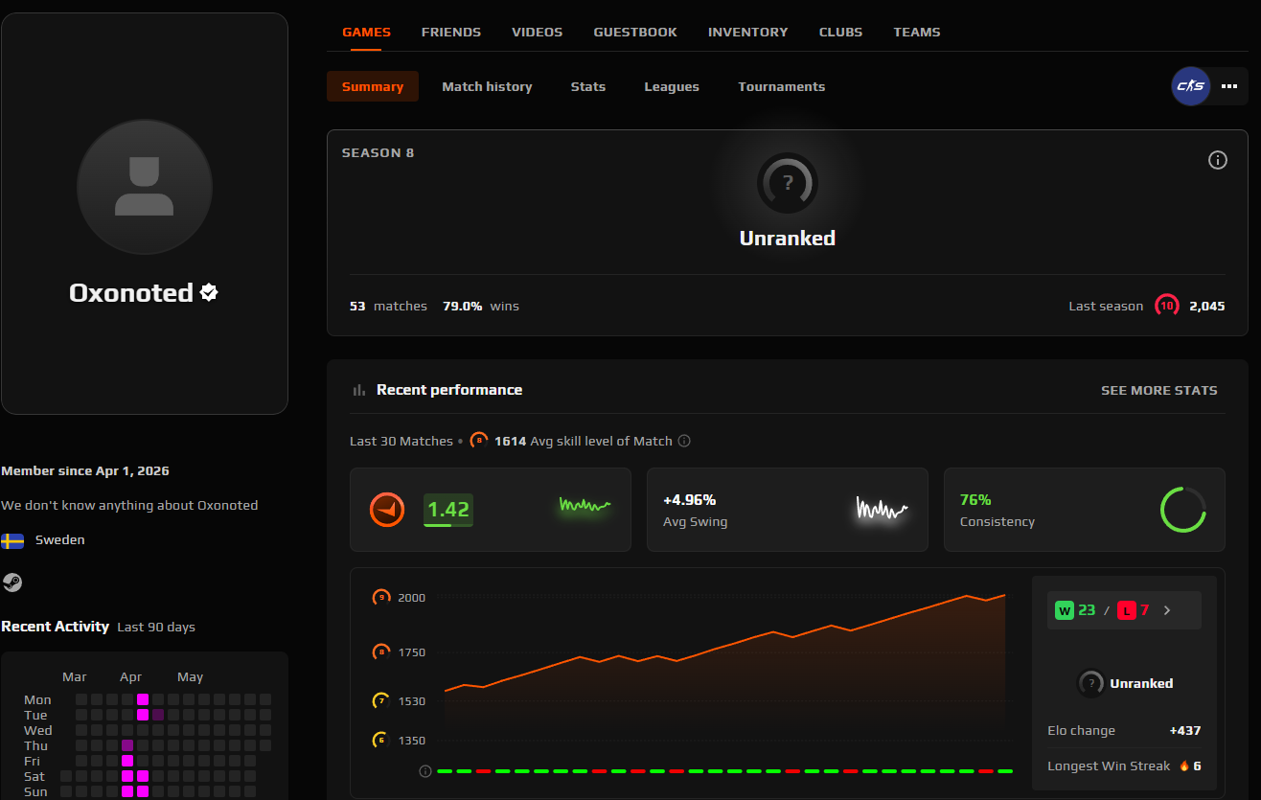Click the Recent Activity heading
Viewport: 1261px width, 800px height.
point(56,627)
